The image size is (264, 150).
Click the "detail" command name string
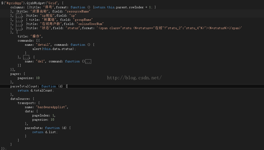[x=43, y=45]
